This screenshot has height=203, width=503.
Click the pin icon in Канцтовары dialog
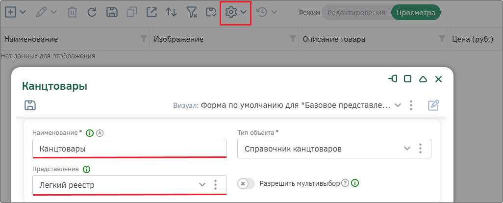[x=393, y=79]
